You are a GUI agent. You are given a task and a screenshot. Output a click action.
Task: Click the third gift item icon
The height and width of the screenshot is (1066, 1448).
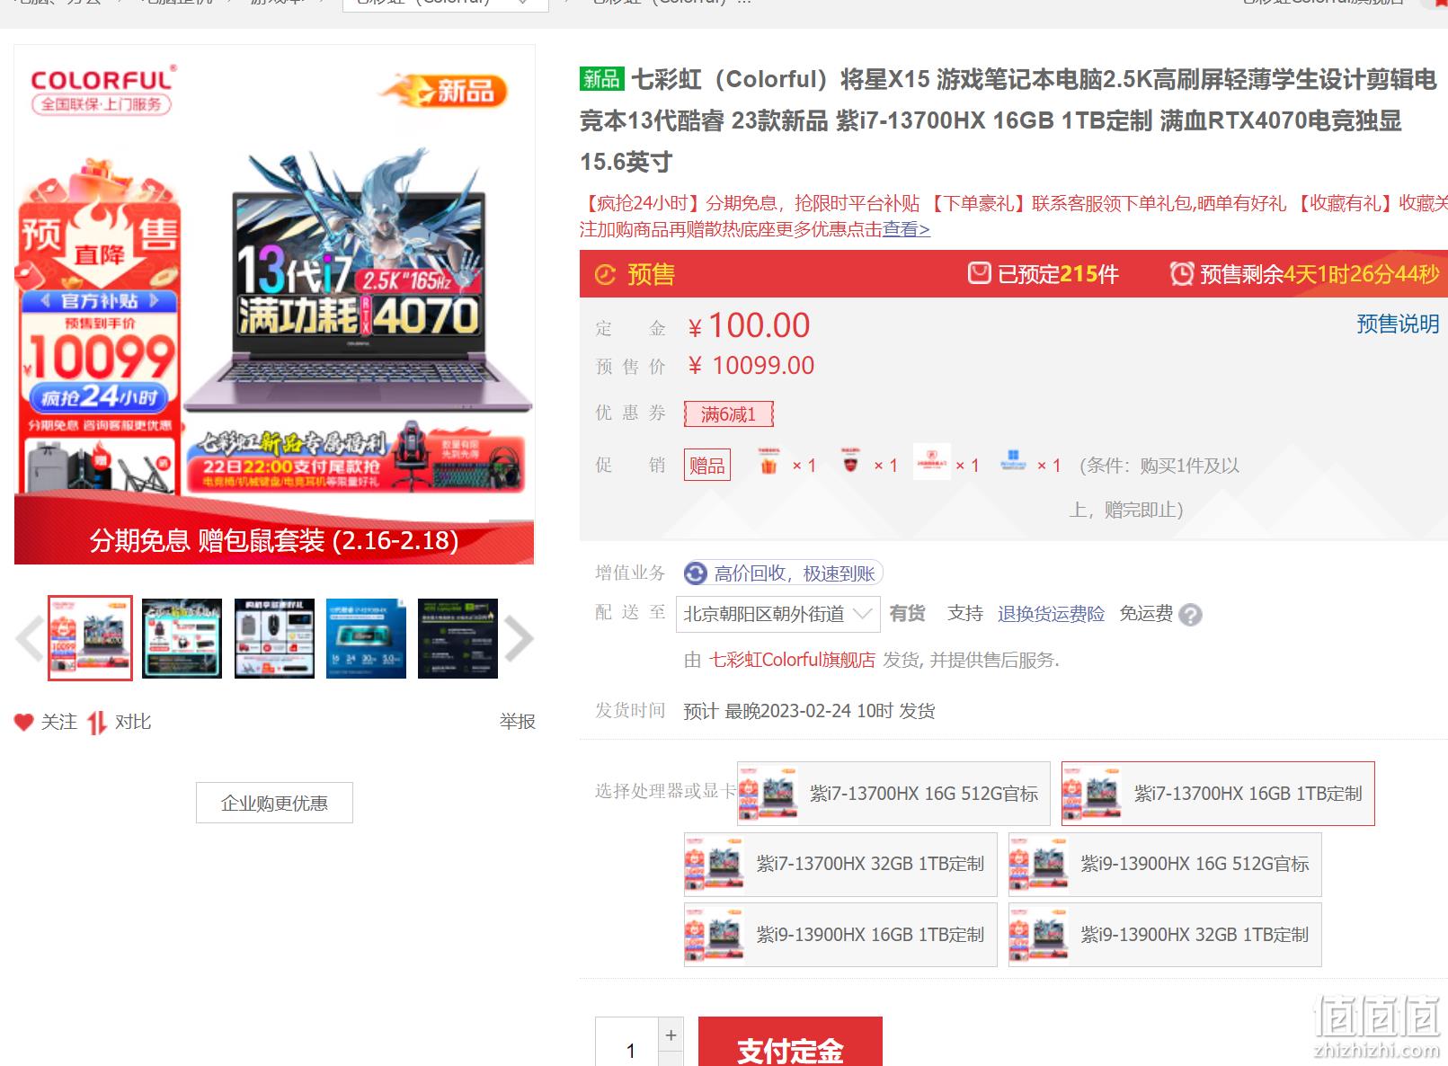click(x=931, y=462)
